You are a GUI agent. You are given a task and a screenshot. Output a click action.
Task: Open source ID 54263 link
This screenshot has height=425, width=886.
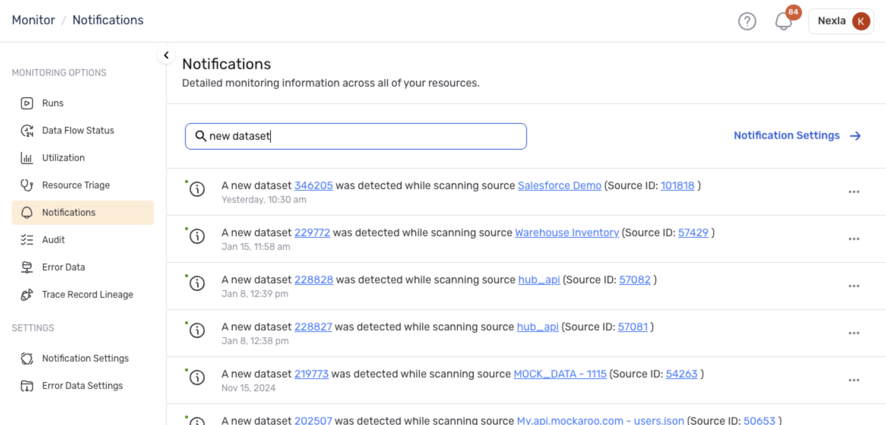681,374
